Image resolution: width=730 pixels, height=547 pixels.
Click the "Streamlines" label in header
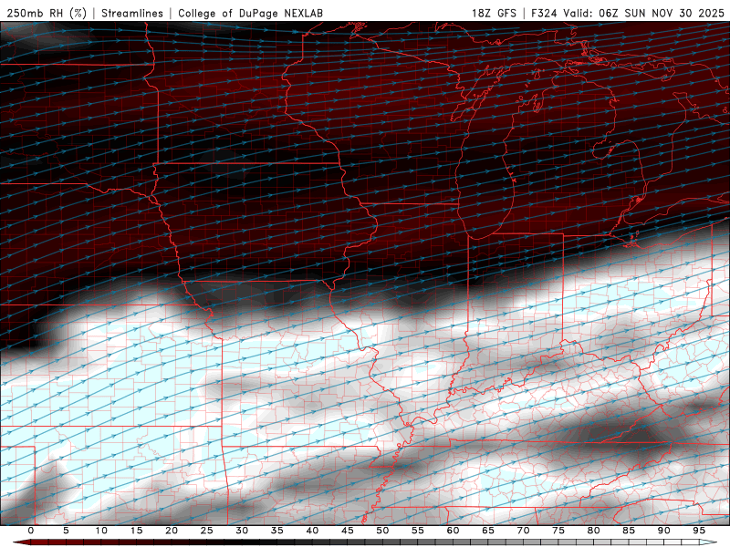click(132, 13)
